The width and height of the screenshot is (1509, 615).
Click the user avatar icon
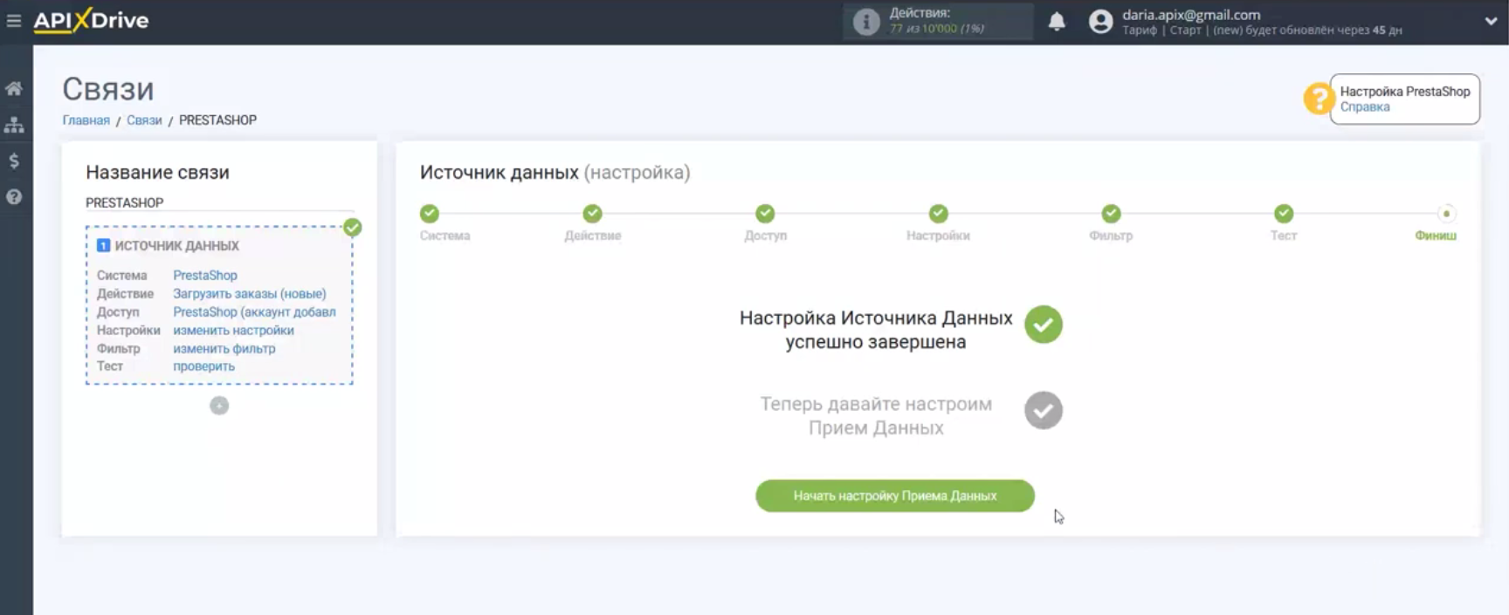point(1100,22)
